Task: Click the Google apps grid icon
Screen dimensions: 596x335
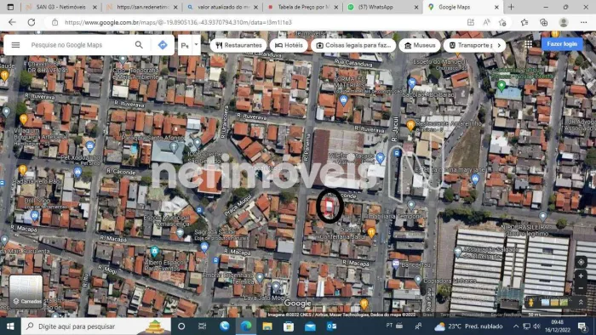Action: point(529,44)
